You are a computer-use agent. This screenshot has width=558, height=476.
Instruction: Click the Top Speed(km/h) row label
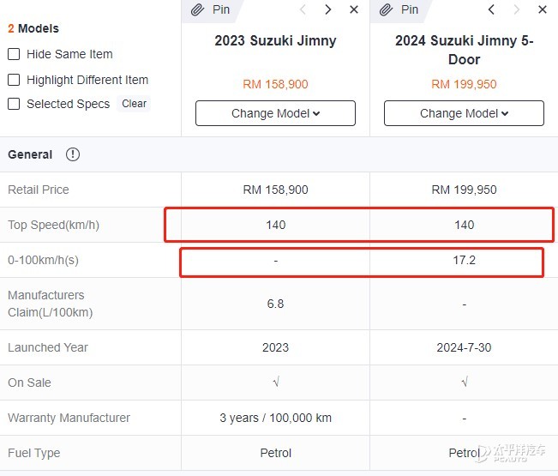(x=54, y=225)
